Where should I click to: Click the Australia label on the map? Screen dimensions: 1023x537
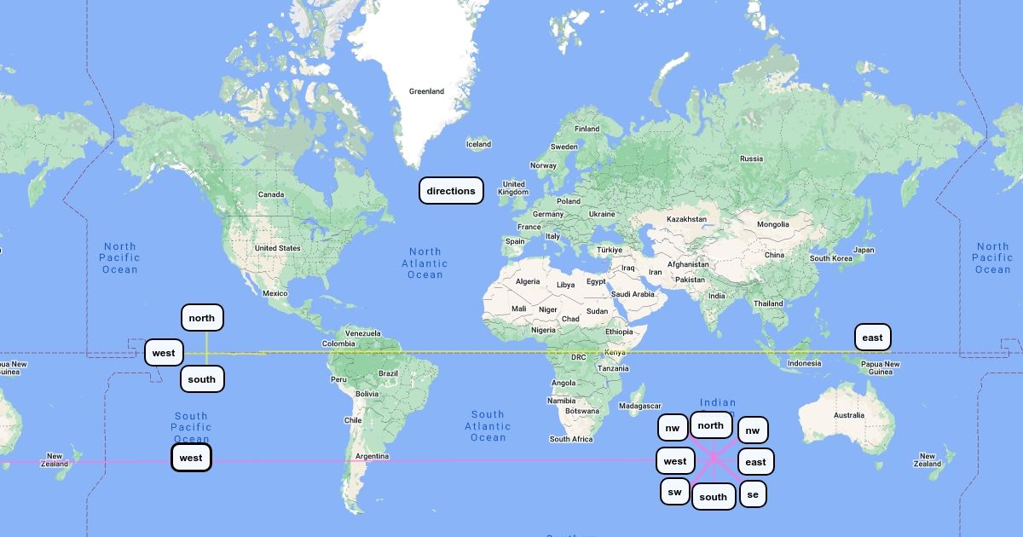coord(848,415)
